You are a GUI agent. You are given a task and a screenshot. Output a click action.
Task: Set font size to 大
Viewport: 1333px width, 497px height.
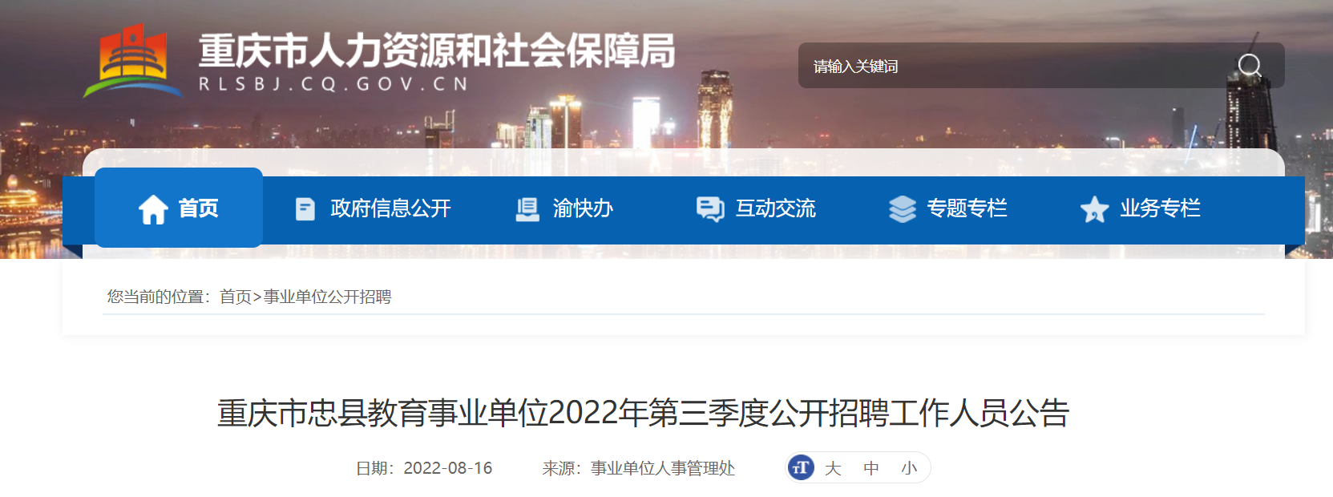click(x=833, y=468)
